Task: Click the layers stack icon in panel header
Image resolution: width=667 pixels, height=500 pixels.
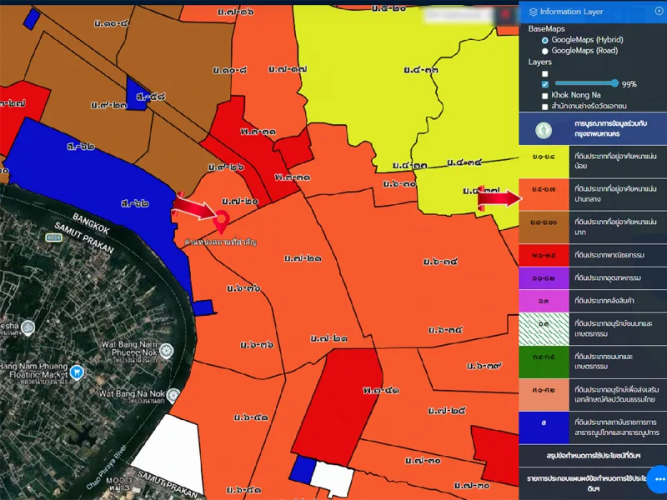Action: pyautogui.click(x=531, y=12)
